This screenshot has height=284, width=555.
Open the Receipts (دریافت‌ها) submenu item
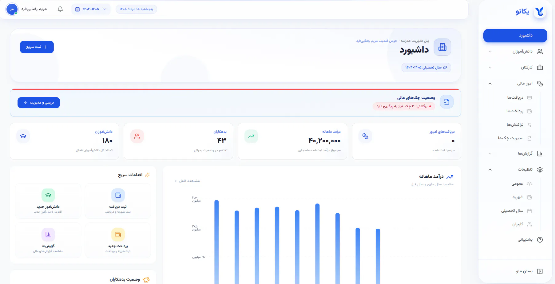point(515,98)
